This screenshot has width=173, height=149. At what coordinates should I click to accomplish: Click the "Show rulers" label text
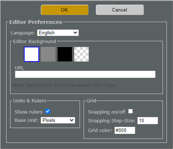point(29,112)
